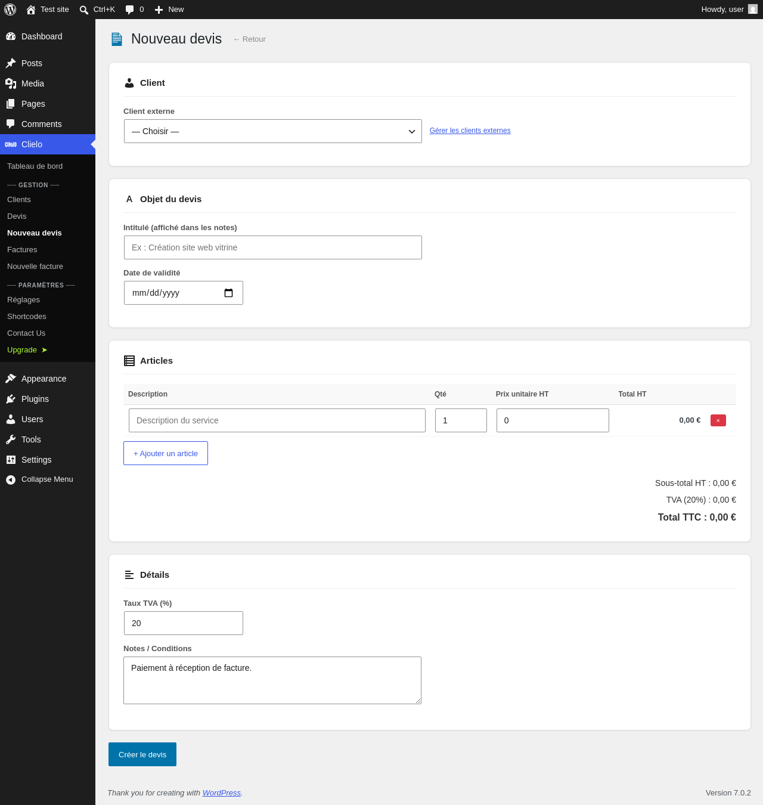
Task: Open the Test site home link
Action: pyautogui.click(x=48, y=10)
